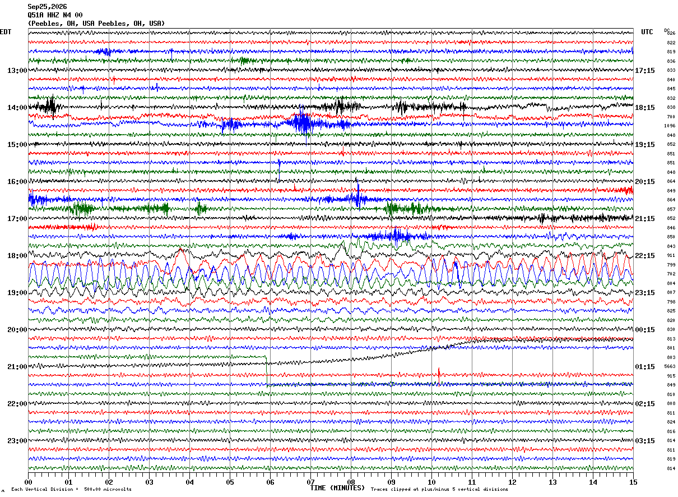Click the DC offset value 1096
Image resolution: width=678 pixels, height=497 pixels.
click(670, 126)
